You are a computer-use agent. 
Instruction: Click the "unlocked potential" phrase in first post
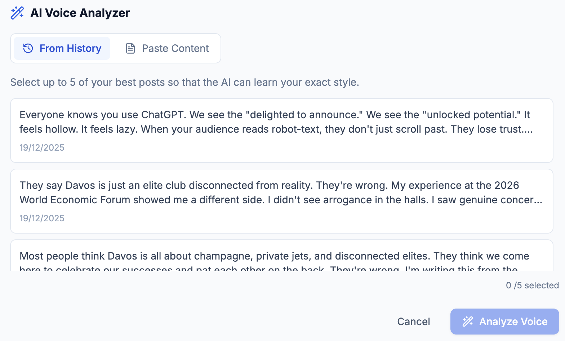coord(471,115)
